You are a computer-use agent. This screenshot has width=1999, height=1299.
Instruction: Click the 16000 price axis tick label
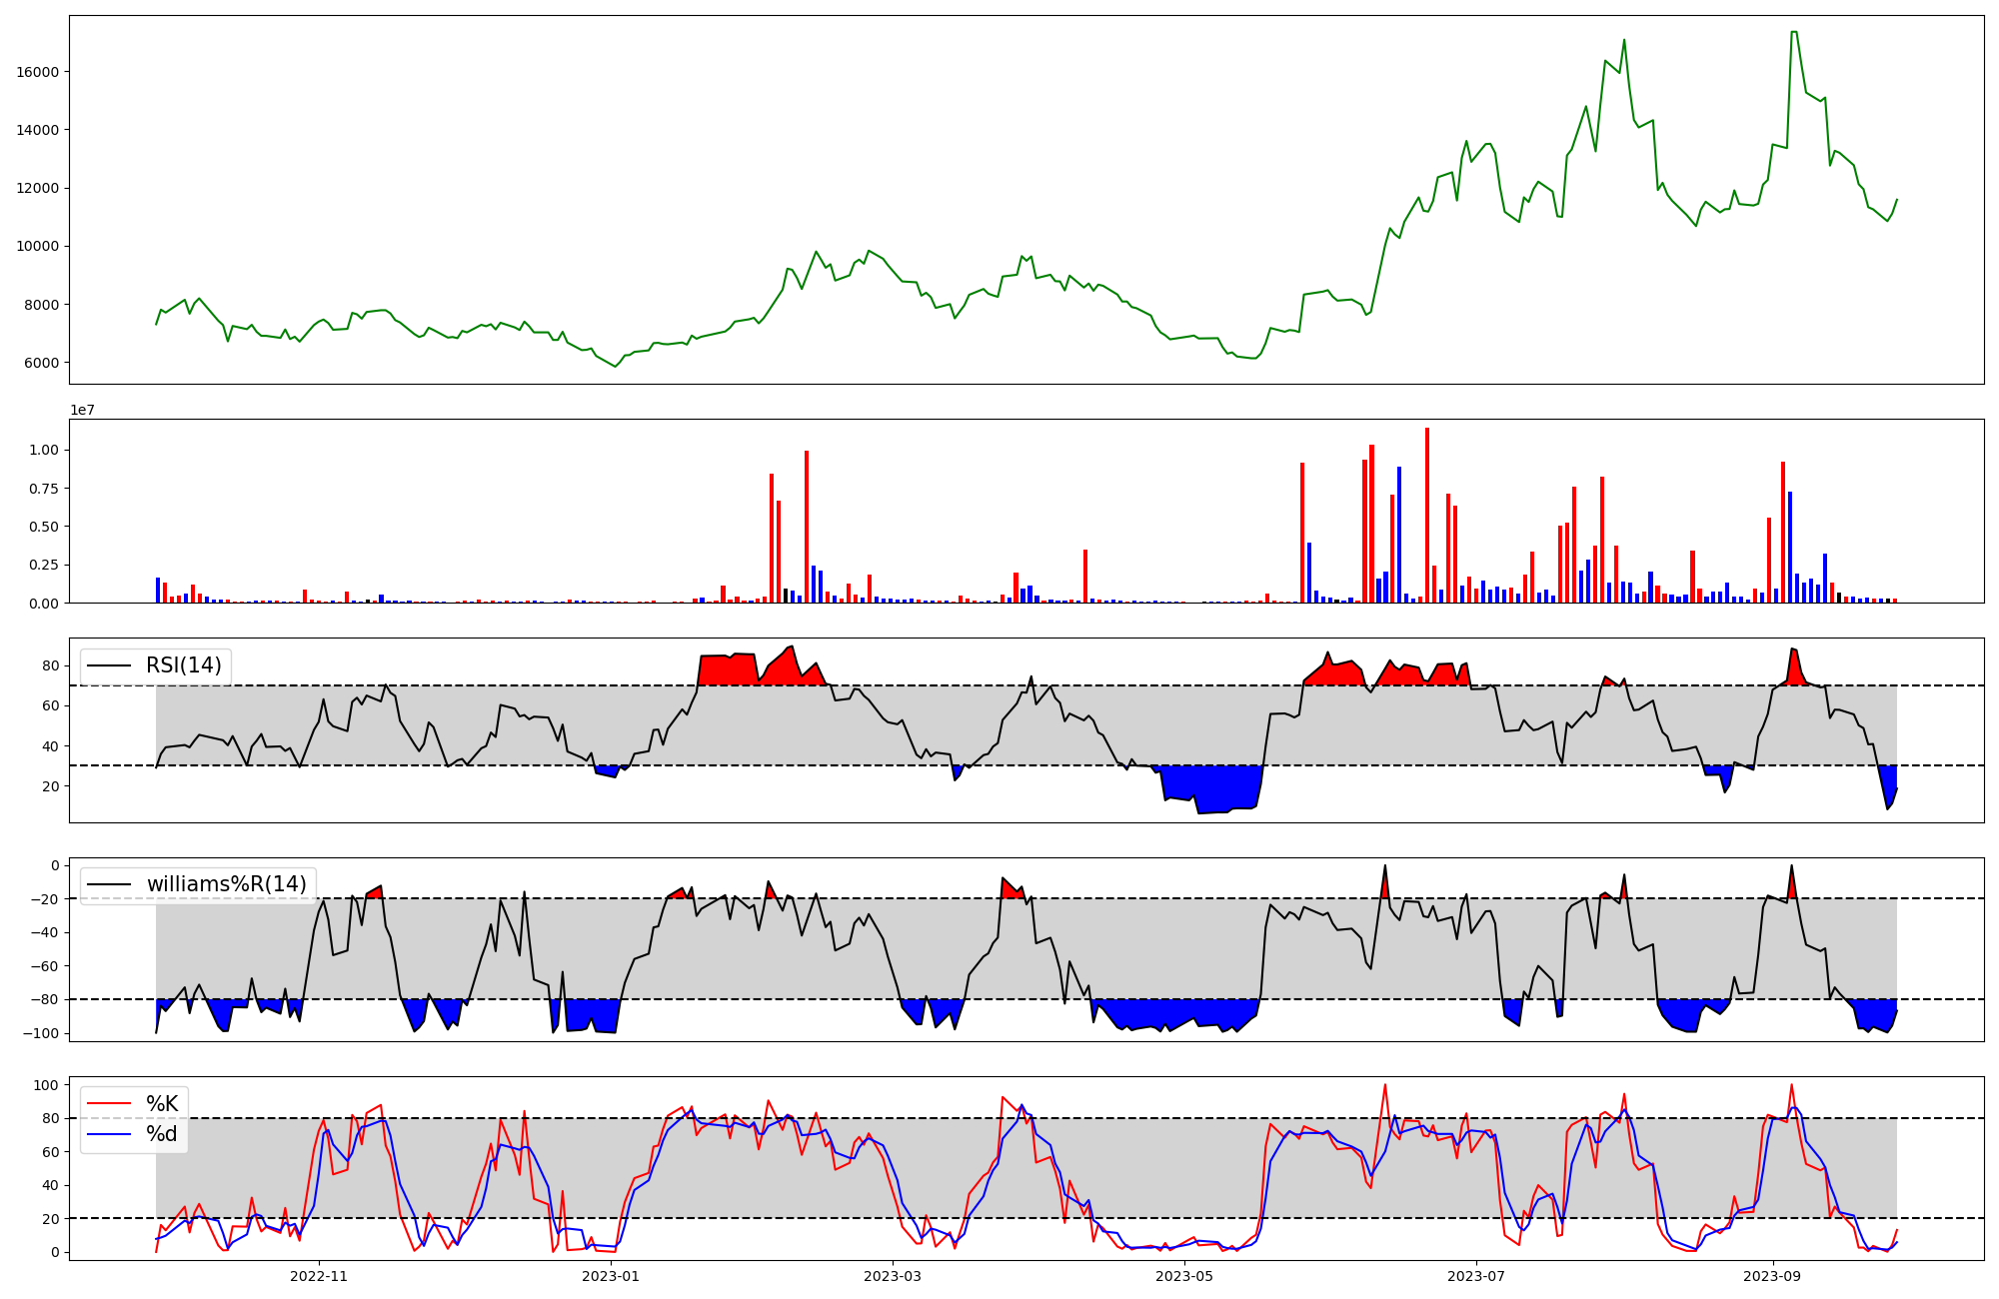point(38,72)
